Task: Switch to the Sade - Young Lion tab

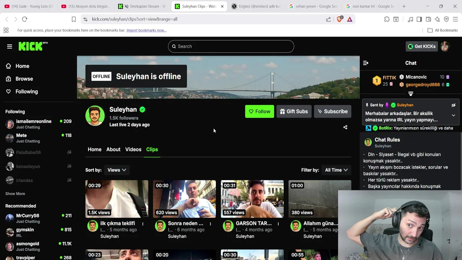Action: (29, 6)
